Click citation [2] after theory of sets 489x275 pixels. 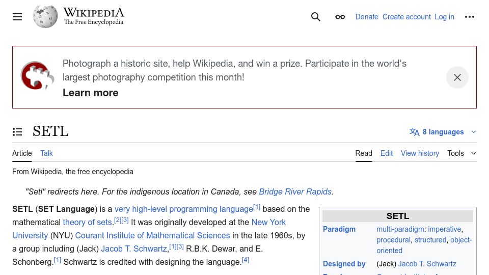(118, 220)
